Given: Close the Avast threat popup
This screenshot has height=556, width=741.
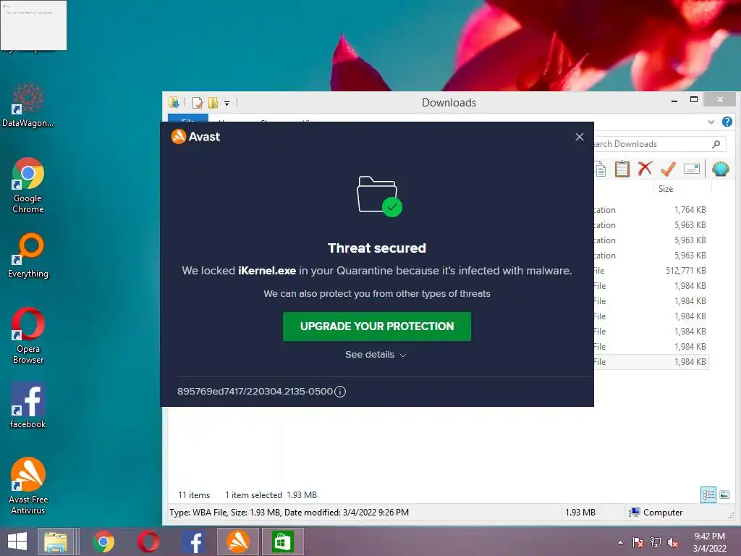Looking at the screenshot, I should point(580,137).
